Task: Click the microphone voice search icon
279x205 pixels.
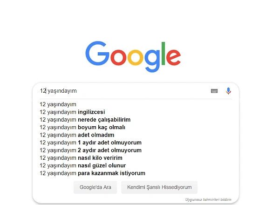Action: click(x=228, y=91)
